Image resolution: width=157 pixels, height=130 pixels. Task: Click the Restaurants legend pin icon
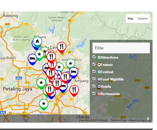(99, 94)
